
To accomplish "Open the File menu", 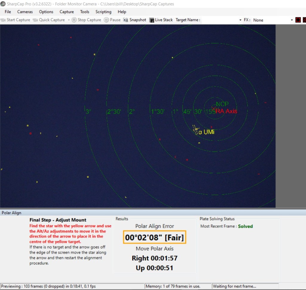I will (x=8, y=12).
